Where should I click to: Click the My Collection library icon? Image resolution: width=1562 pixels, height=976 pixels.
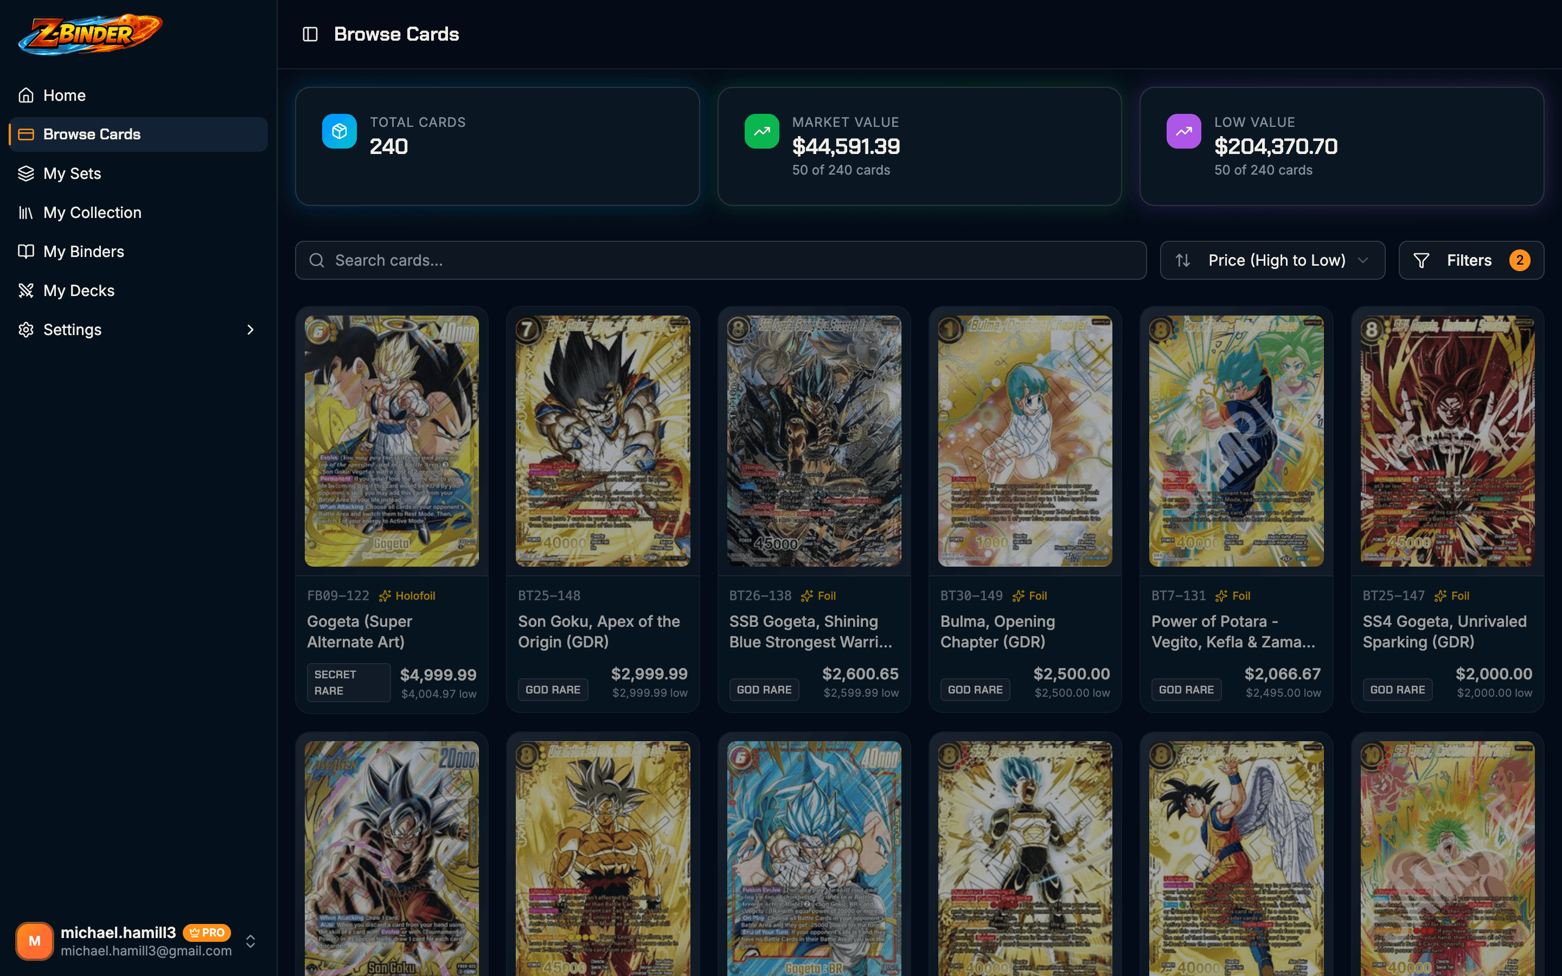coord(26,213)
